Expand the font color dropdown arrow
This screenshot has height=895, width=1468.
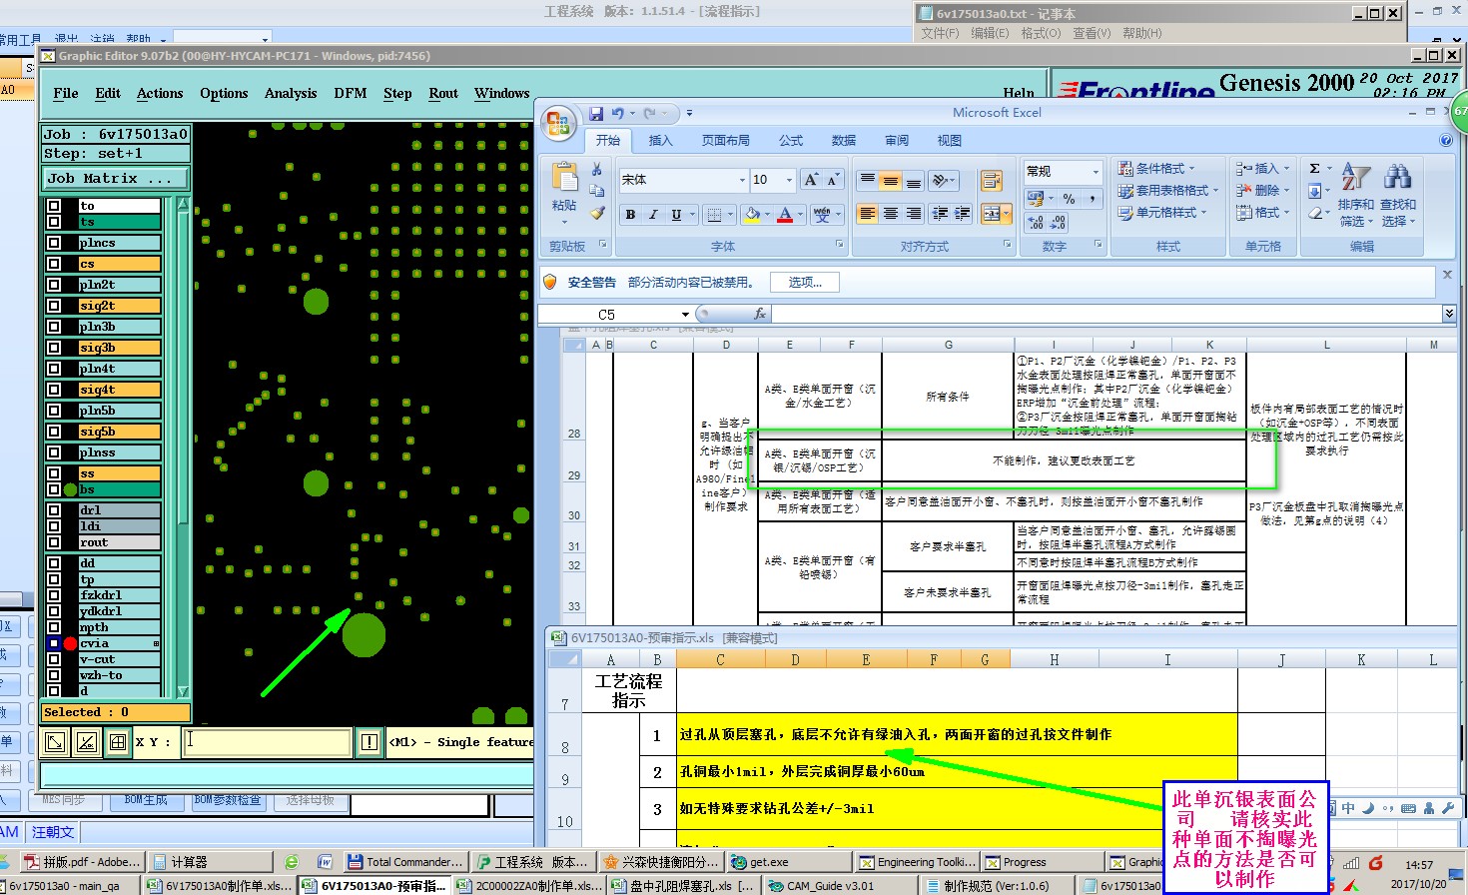[801, 215]
